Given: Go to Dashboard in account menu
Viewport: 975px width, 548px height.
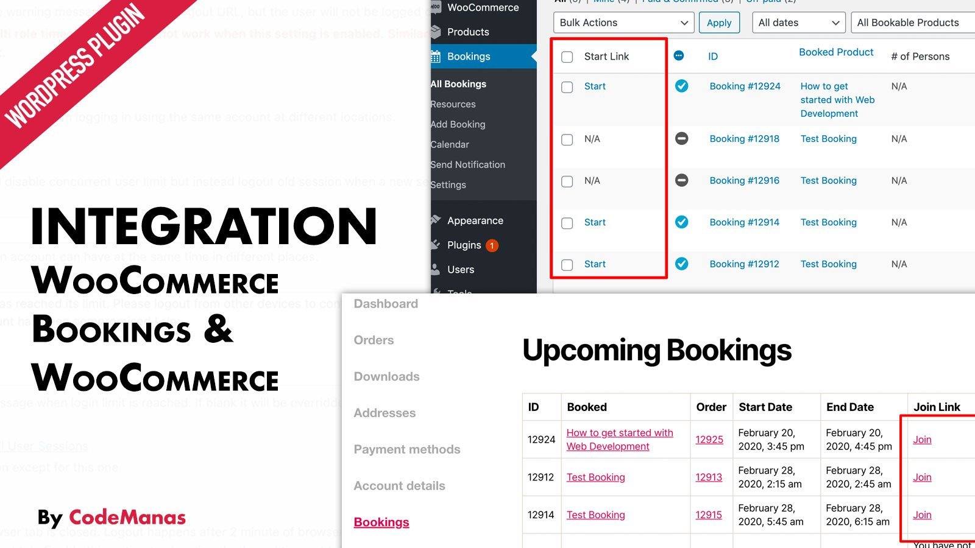Looking at the screenshot, I should [x=386, y=304].
